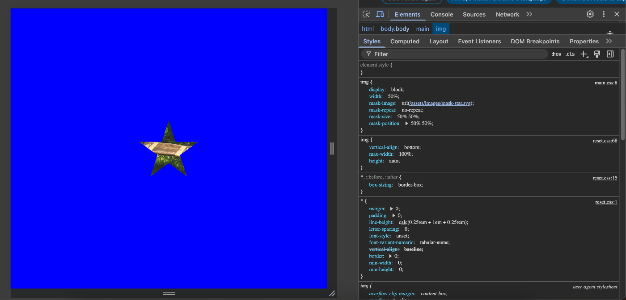Select the html breadcrumb node
The image size is (626, 300).
368,29
